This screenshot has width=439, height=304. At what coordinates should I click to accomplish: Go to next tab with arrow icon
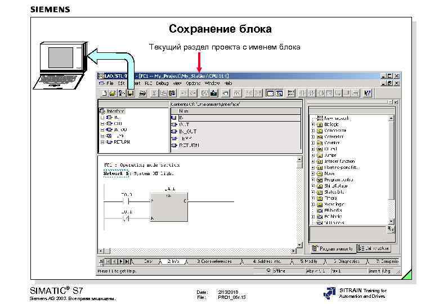point(121,261)
